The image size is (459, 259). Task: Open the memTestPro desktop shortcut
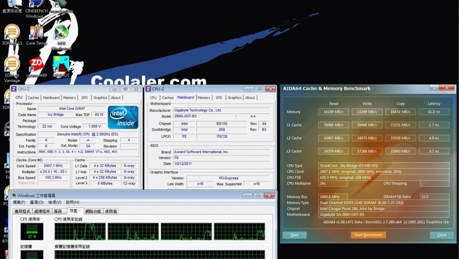pos(61,7)
